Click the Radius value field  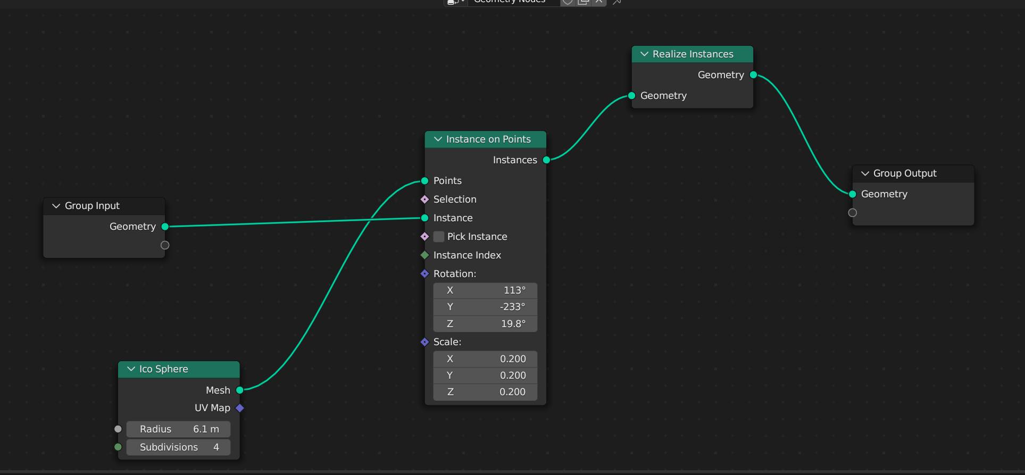click(179, 429)
